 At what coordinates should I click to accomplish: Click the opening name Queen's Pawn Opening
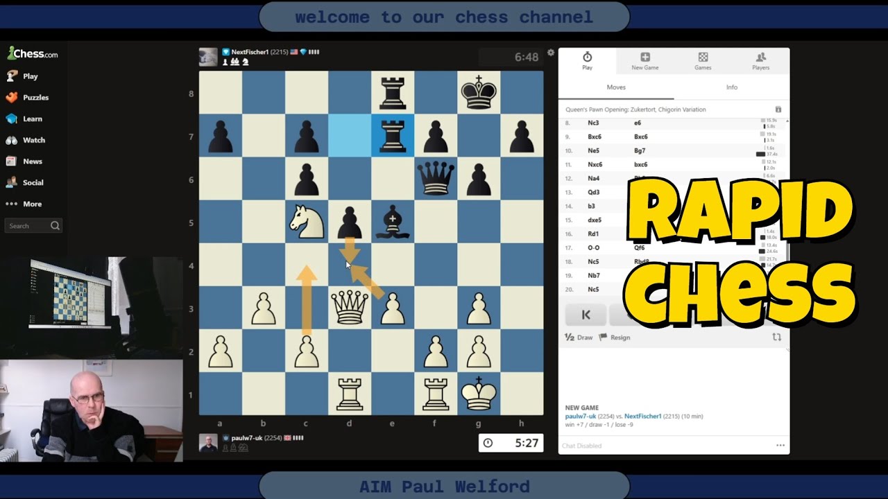click(635, 110)
